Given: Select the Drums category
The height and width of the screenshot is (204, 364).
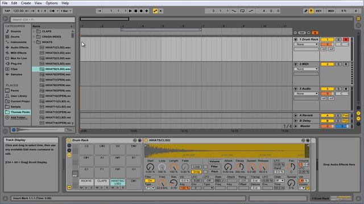Looking at the screenshot, I should point(15,36).
